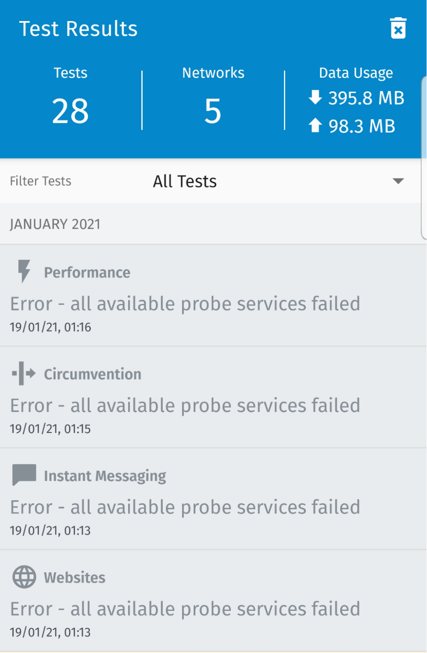Open the Instant Messaging result from 01:13
427x653 pixels.
pyautogui.click(x=213, y=507)
